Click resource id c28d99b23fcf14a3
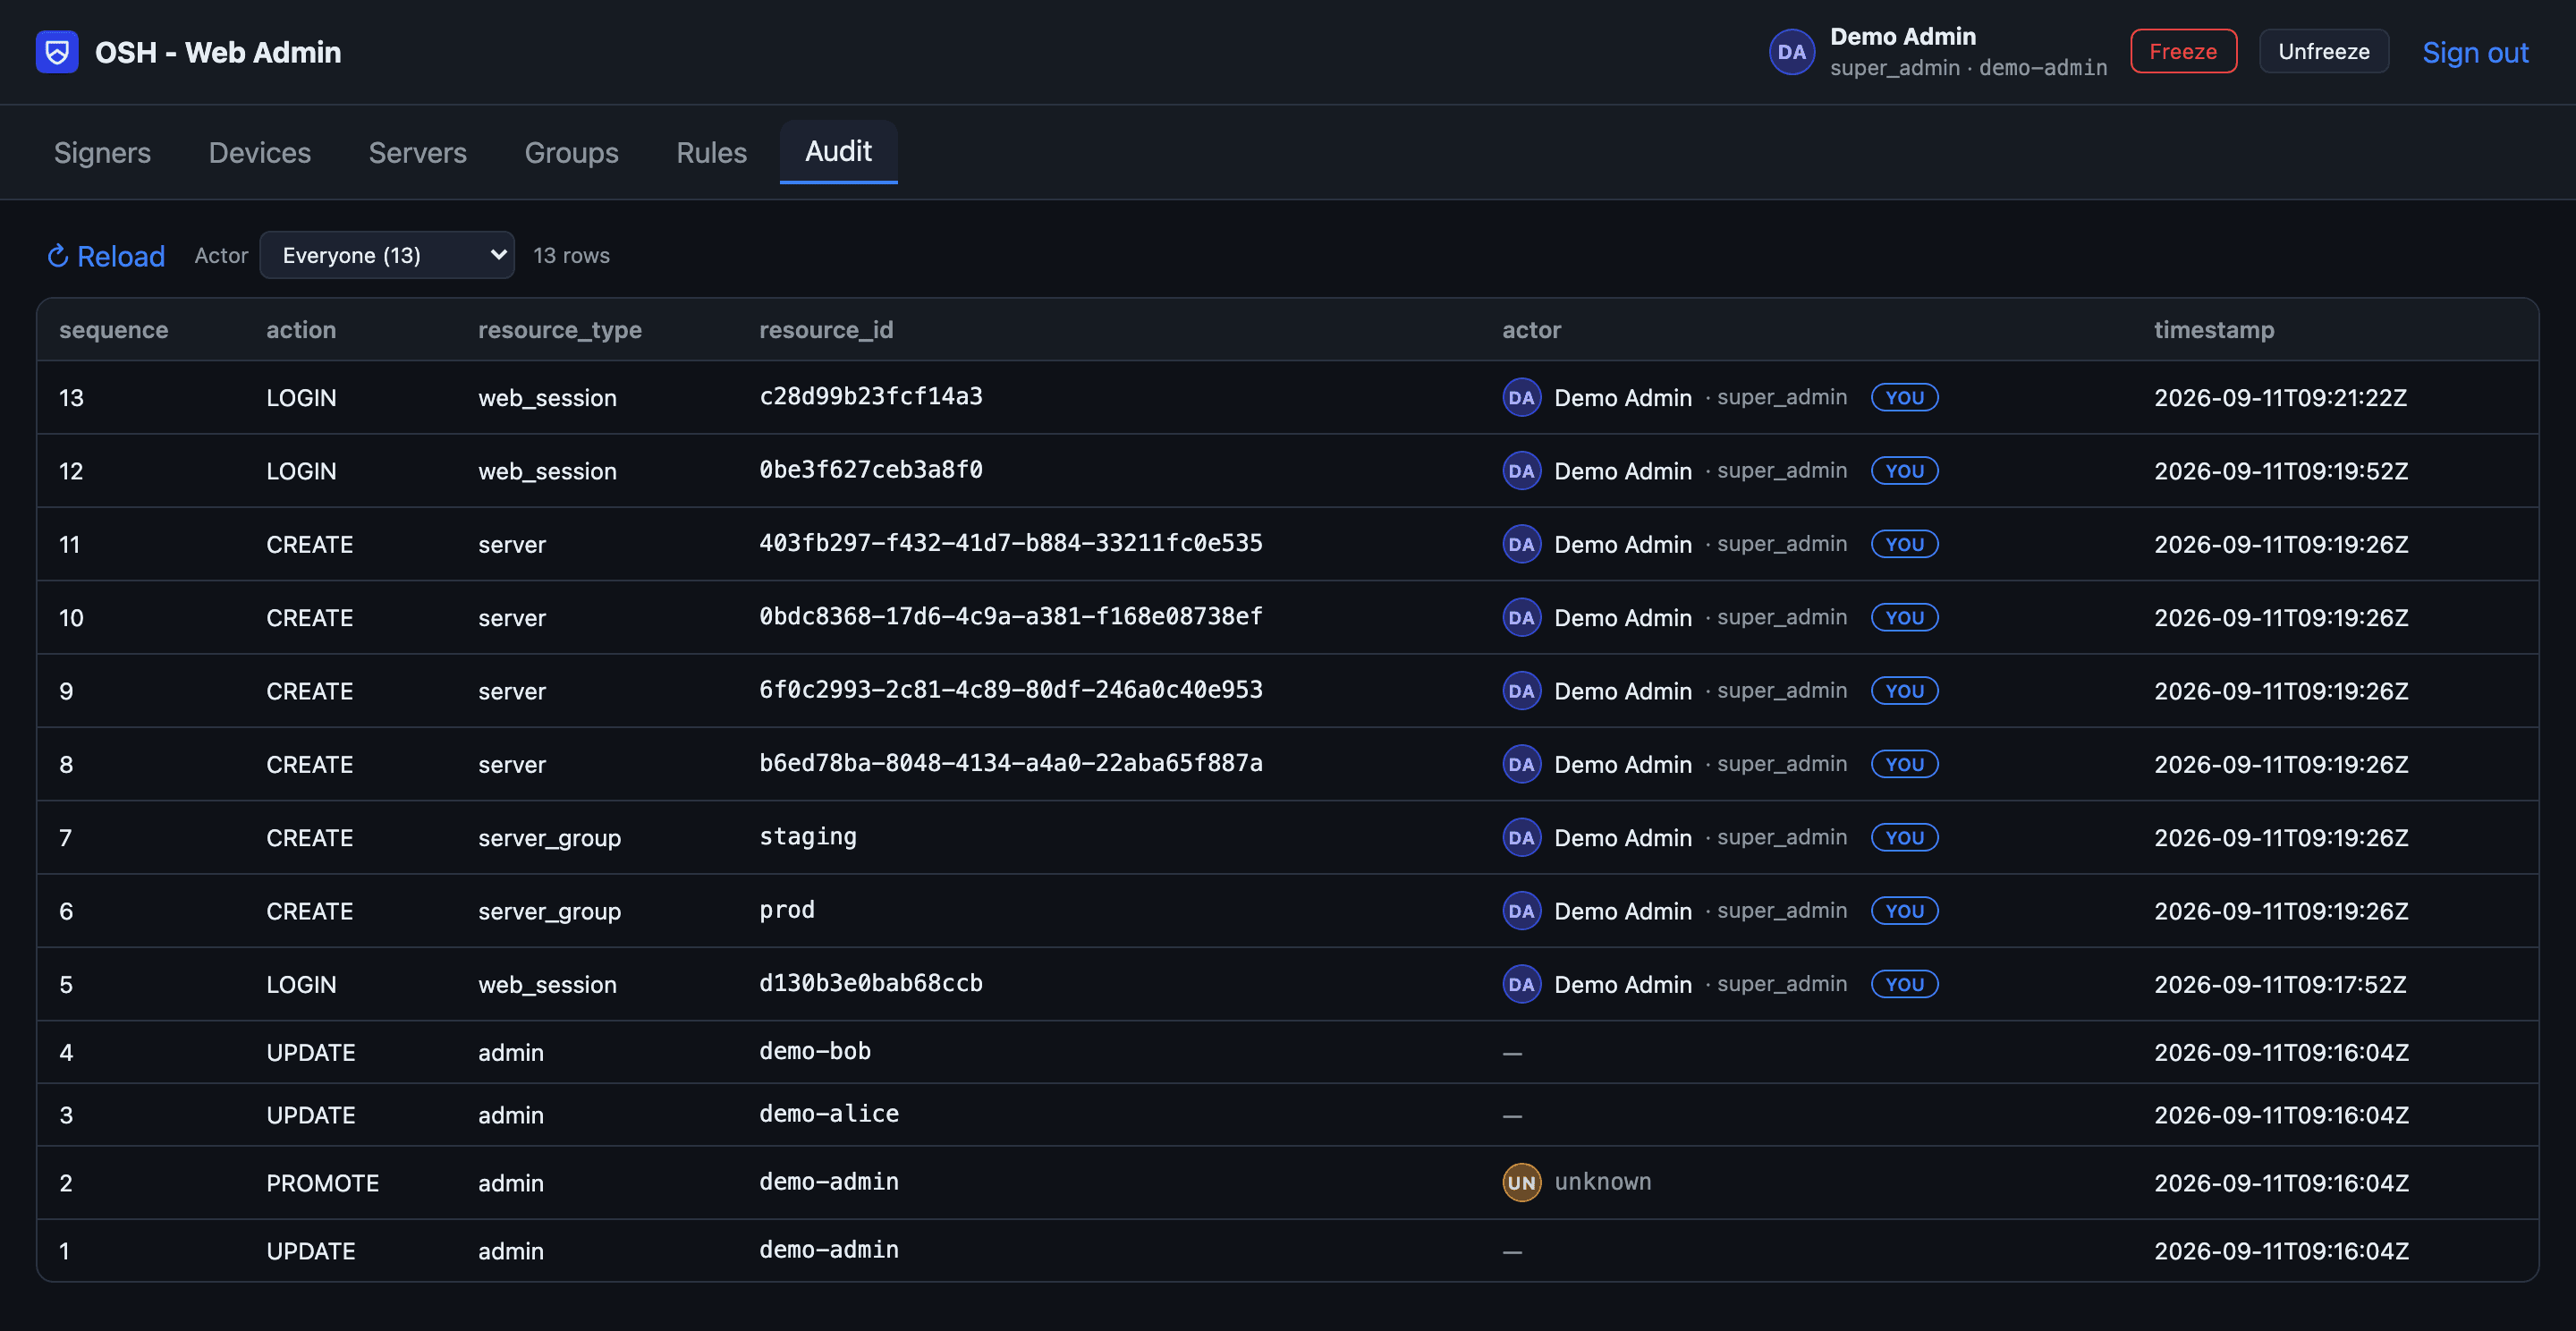 tap(871, 396)
